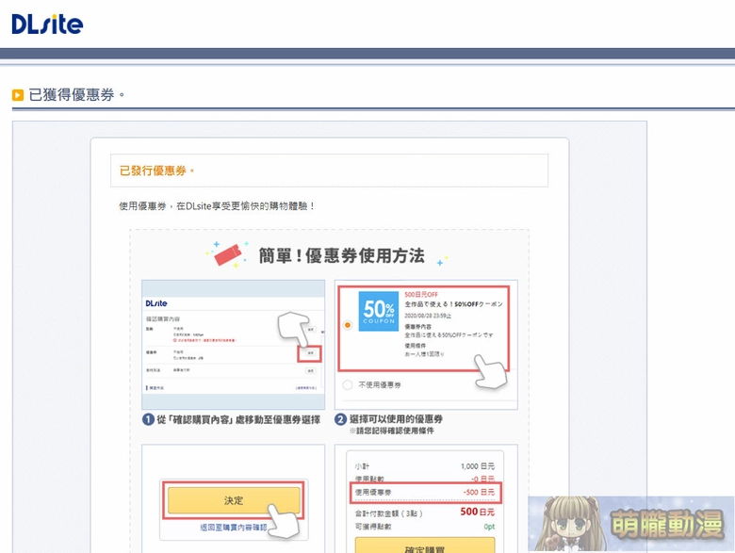The image size is (735, 553).
Task: Click the orange arrow icon beside 已獲得優惠券
Action: pos(18,95)
